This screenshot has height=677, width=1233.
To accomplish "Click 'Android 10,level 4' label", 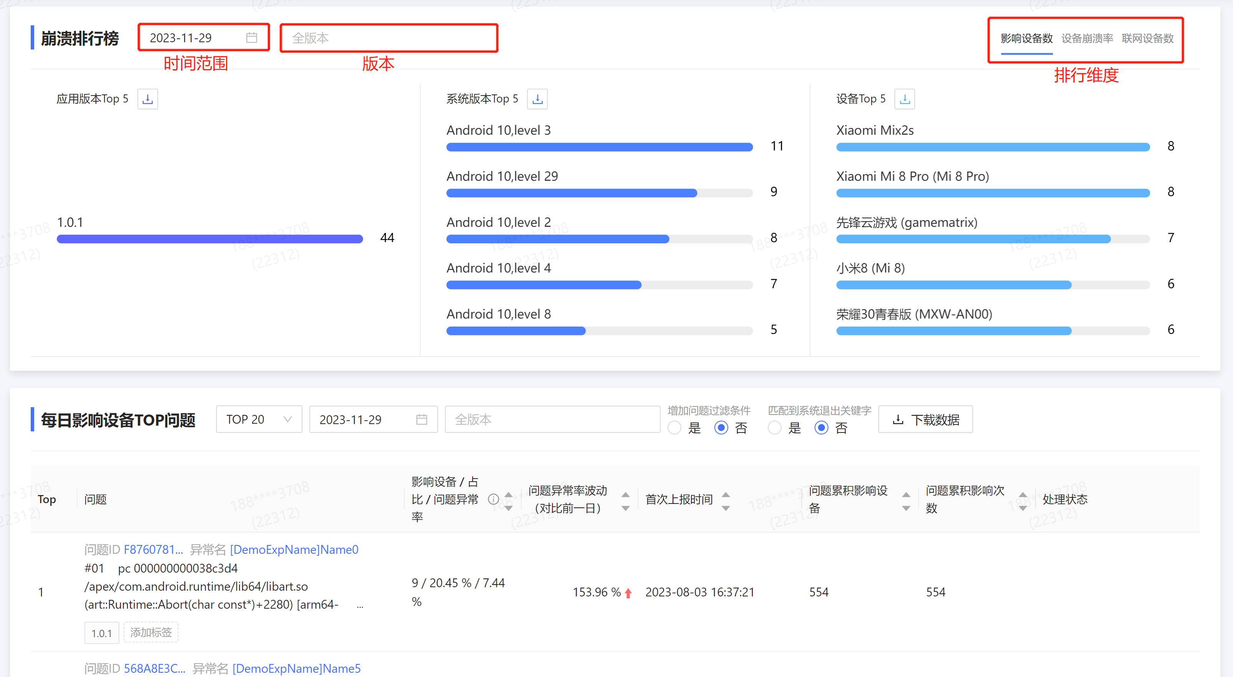I will tap(498, 268).
